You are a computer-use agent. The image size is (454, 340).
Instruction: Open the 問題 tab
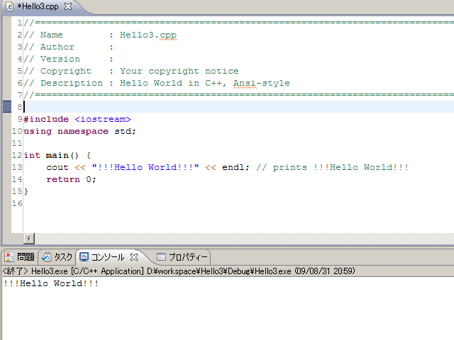25,257
